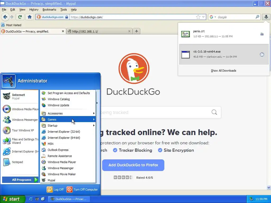The image size is (271, 203).
Task: Open the downloads arrow toolbar button
Action: (x=266, y=17)
